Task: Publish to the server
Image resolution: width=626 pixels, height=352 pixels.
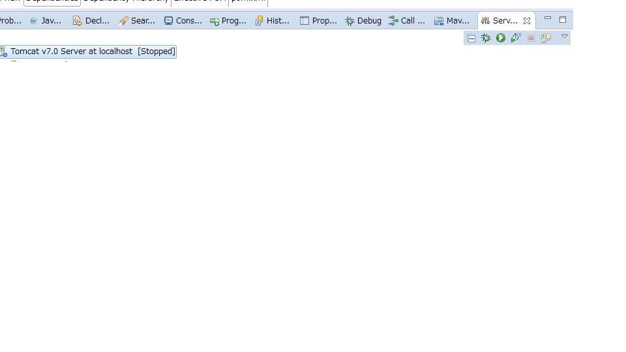Action: [x=546, y=38]
